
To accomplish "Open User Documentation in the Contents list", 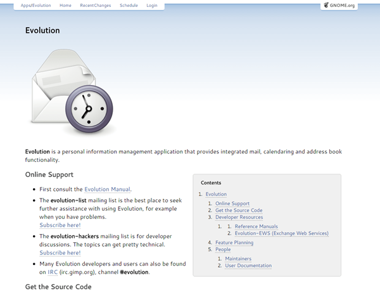I will click(x=248, y=265).
